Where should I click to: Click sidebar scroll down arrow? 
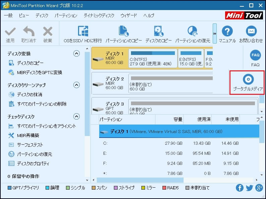tap(87, 180)
